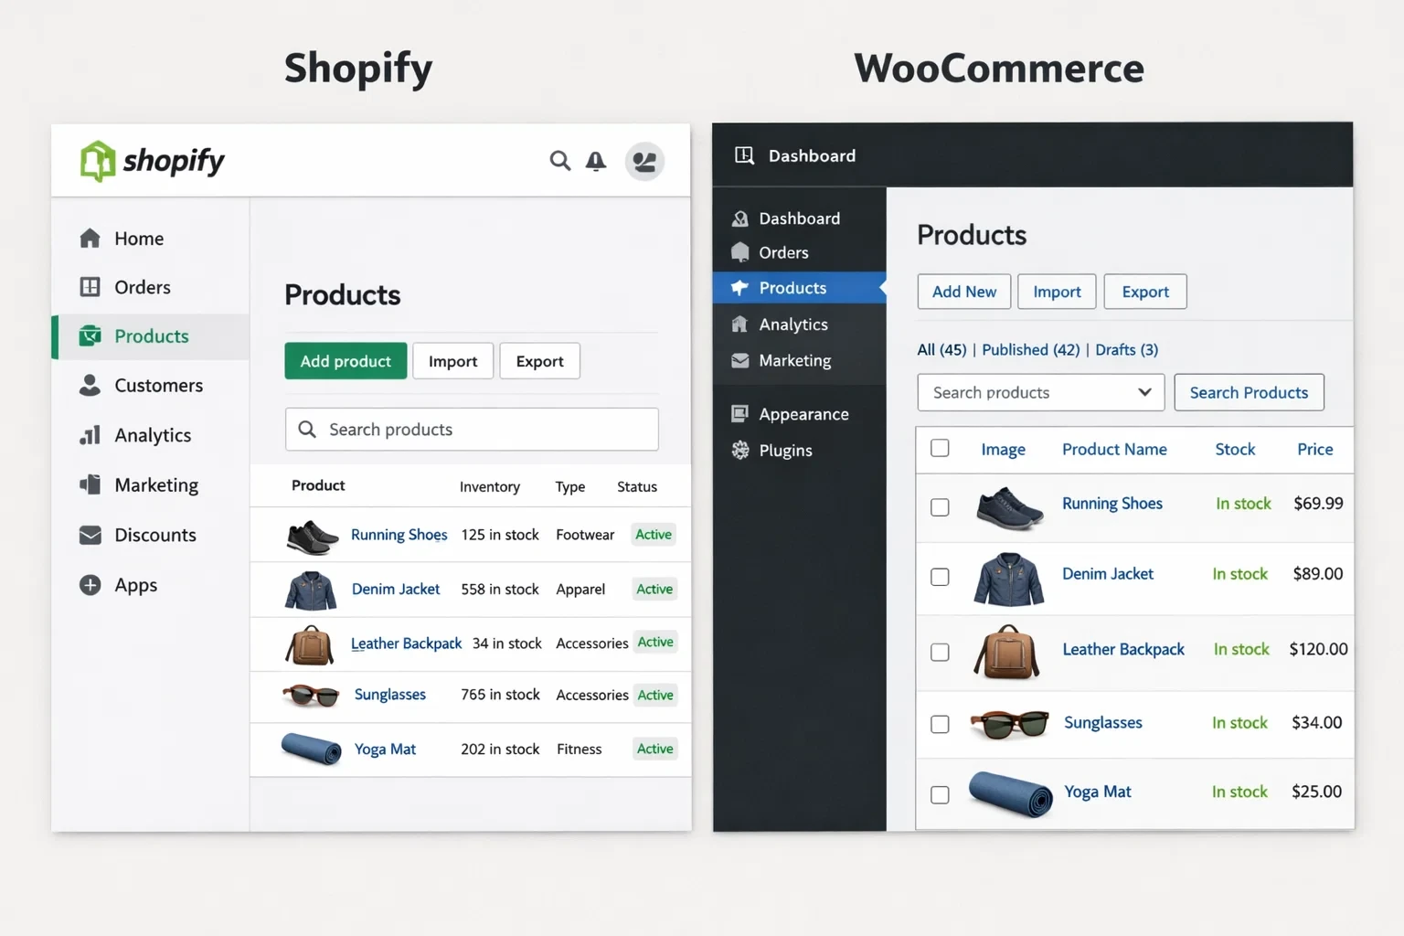Click the Appearance icon in WooCommerce sidebar
The height and width of the screenshot is (936, 1404).
coord(740,414)
